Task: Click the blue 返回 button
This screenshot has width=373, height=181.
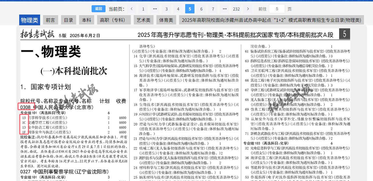Action: 99,9
